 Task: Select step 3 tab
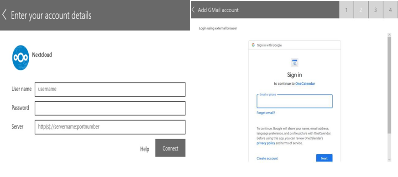point(376,10)
